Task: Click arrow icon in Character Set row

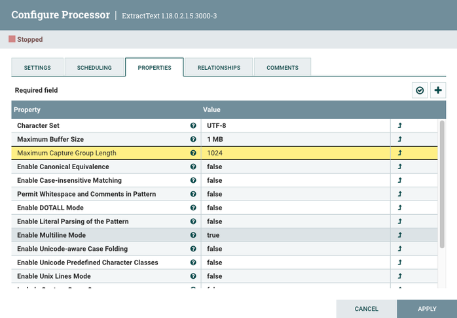Action: [400, 125]
